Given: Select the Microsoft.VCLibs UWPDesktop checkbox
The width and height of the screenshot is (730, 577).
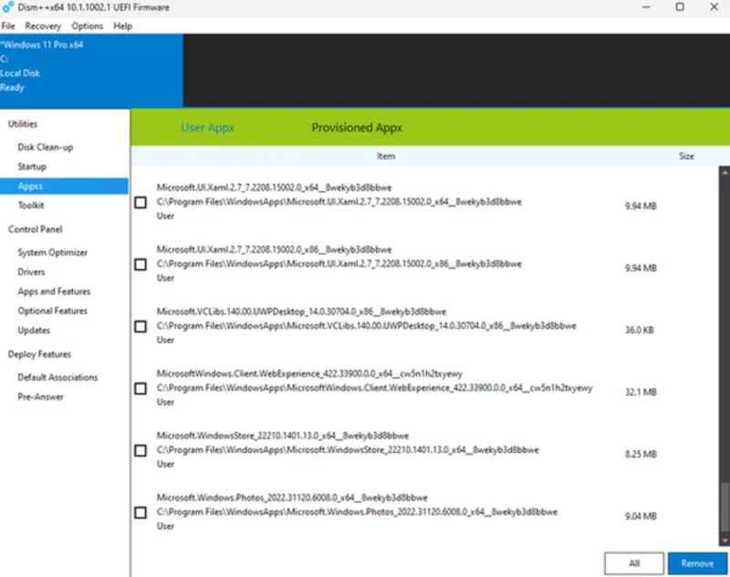Looking at the screenshot, I should pyautogui.click(x=141, y=327).
